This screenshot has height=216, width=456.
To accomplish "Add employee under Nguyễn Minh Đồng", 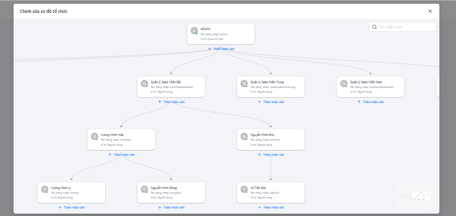I will [171, 208].
